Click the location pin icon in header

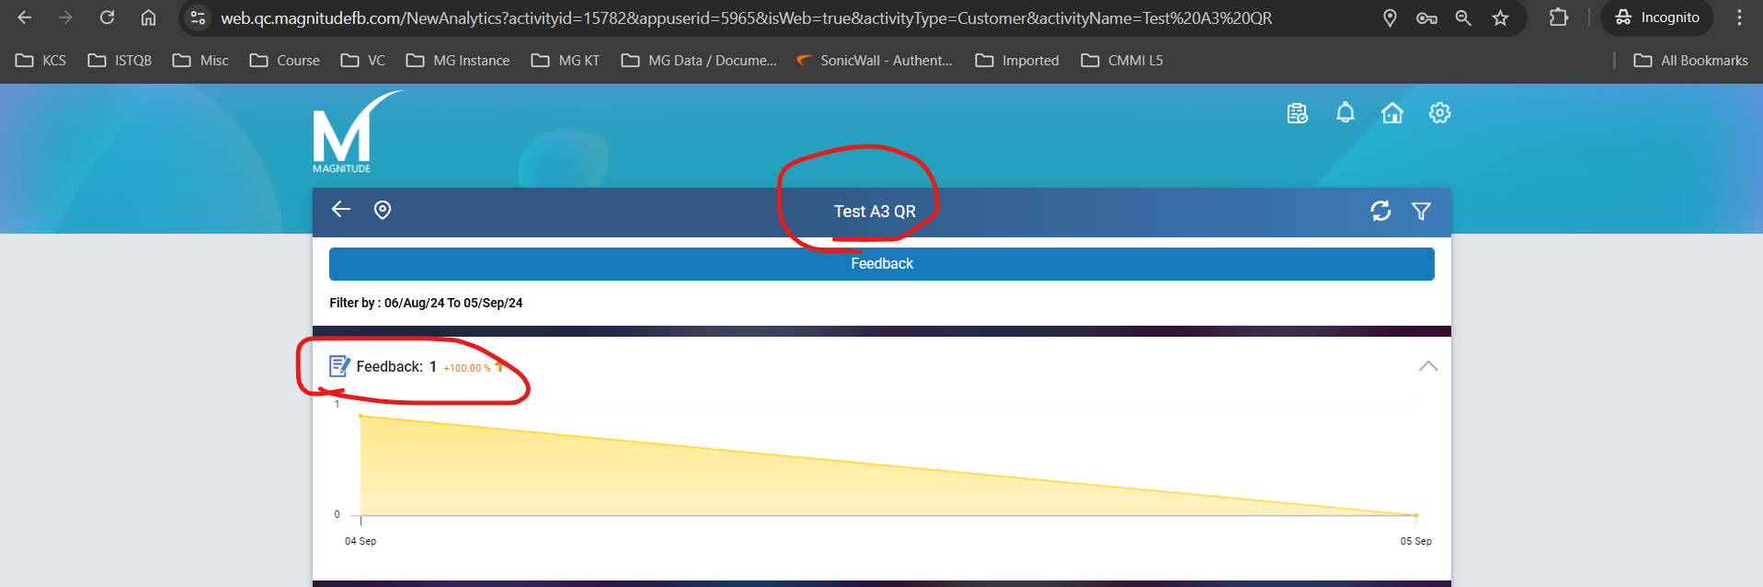tap(383, 211)
